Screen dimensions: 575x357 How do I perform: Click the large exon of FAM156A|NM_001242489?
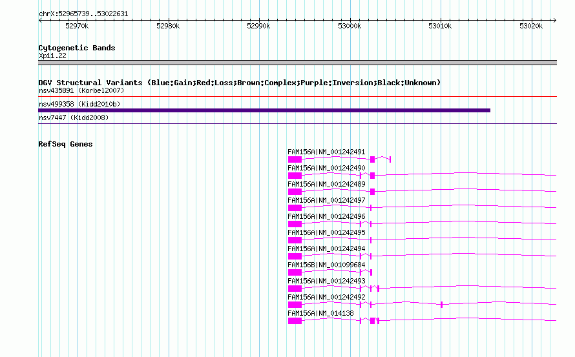295,192
